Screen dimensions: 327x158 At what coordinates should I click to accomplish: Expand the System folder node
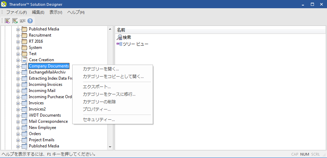[x=18, y=48]
